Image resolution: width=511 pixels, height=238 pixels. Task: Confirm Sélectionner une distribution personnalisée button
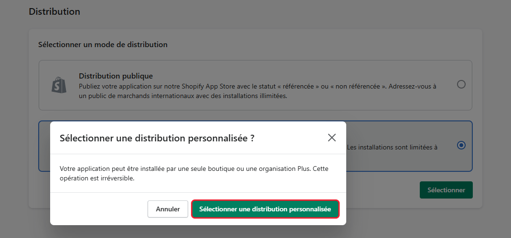[x=265, y=209]
